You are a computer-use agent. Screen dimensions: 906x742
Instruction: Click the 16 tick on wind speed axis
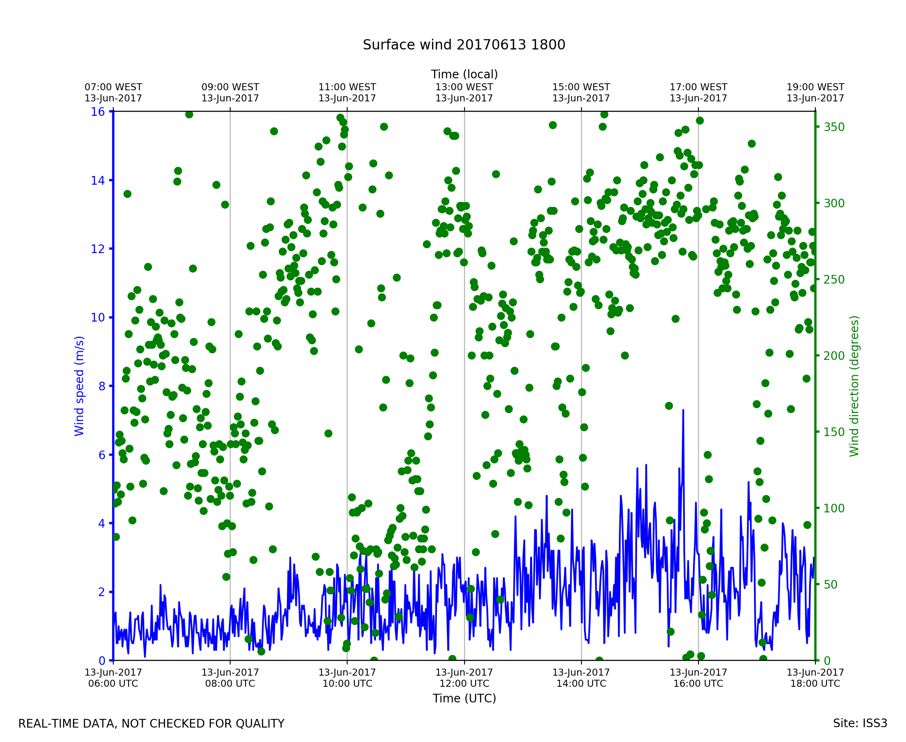(98, 112)
